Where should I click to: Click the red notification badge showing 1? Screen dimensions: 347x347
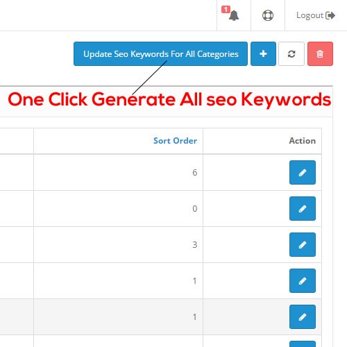226,10
